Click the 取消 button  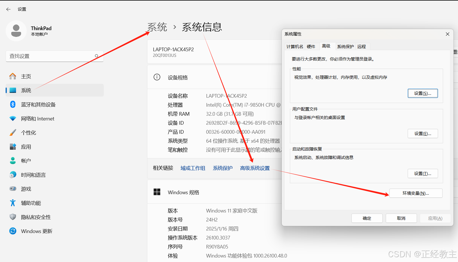pyautogui.click(x=401, y=218)
